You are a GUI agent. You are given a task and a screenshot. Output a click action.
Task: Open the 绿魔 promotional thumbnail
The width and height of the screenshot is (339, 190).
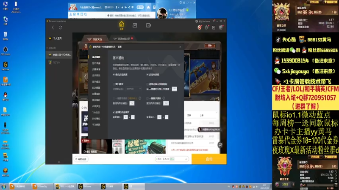point(145,147)
